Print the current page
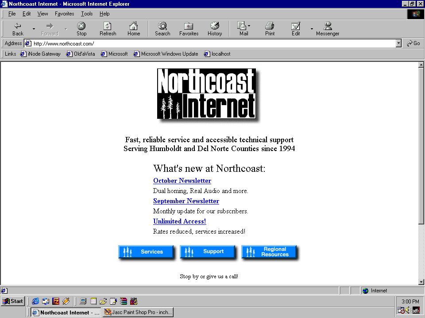The width and height of the screenshot is (425, 318). (x=270, y=29)
